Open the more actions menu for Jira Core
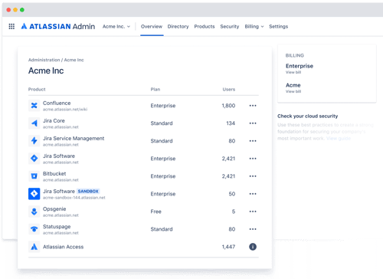 [253, 123]
